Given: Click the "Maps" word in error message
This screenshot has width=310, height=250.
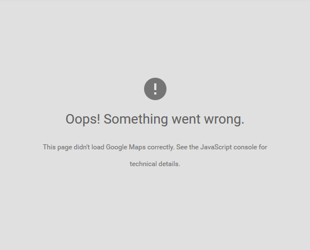Looking at the screenshot, I should point(137,147).
